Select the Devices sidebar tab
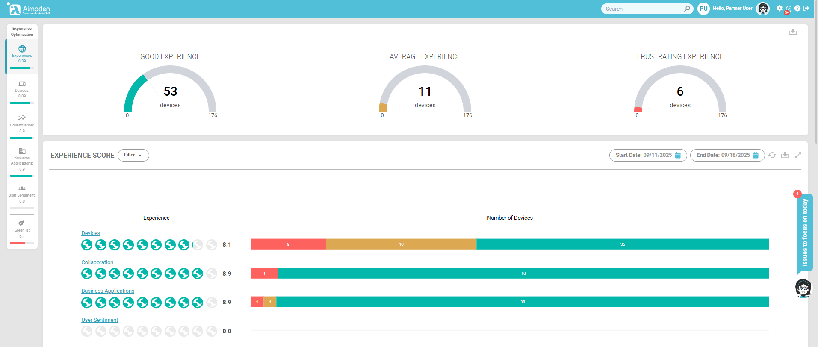This screenshot has width=818, height=347. [x=22, y=91]
